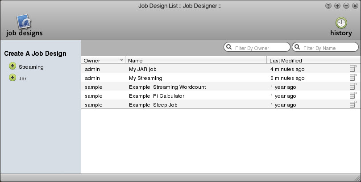Create a new Streaming job design
361x182 pixels.
coord(31,67)
